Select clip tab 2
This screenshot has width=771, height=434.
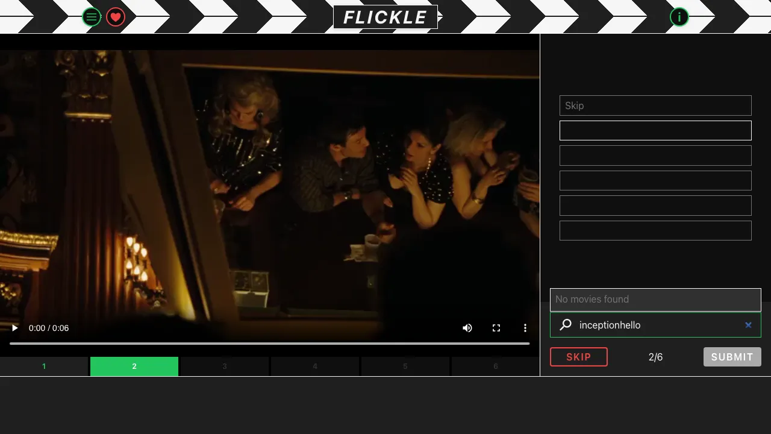tap(134, 366)
